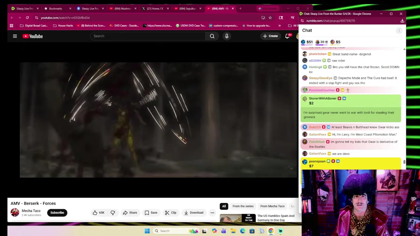Viewport: 420px width, 236px height.
Task: Click username StonerWithABoner in chat
Action: tap(323, 98)
